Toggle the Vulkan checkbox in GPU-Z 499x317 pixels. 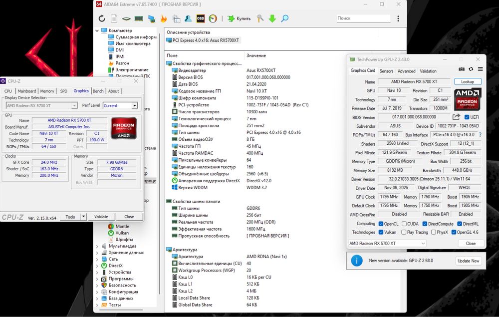tap(381, 232)
